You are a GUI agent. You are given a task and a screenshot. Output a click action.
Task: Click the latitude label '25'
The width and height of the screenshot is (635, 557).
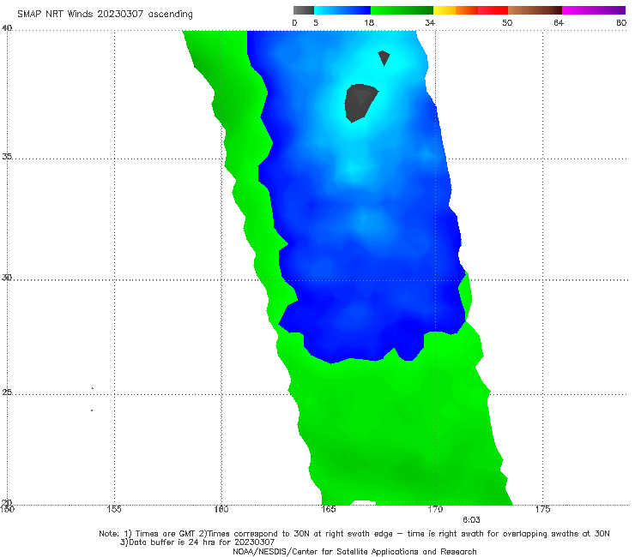point(7,392)
